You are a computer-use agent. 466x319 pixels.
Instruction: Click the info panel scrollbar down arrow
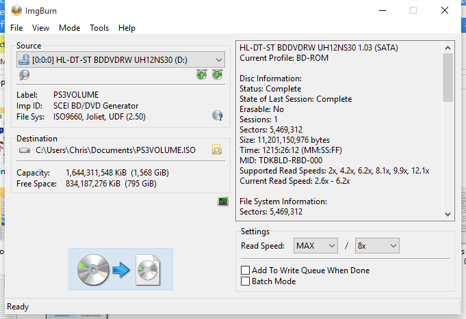coord(448,214)
